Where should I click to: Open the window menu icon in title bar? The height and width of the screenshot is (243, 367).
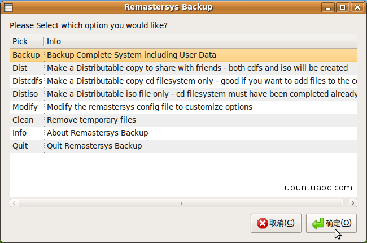pyautogui.click(x=8, y=7)
